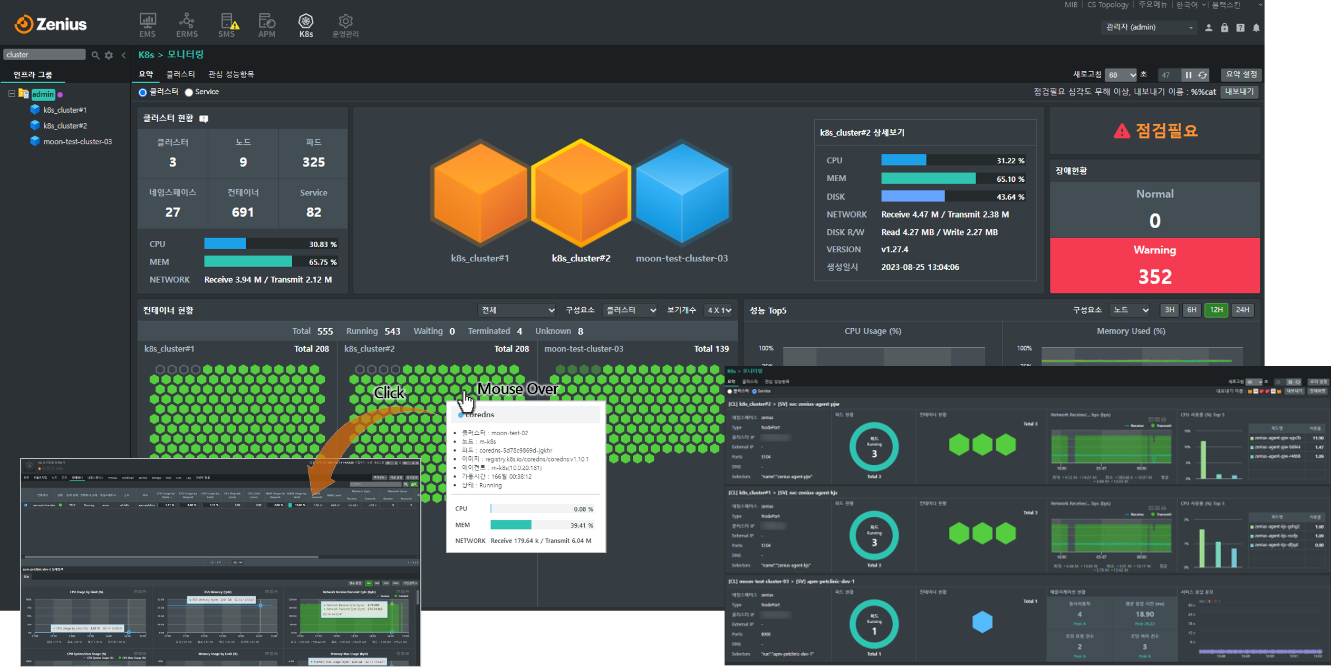Click the cluster summary CPU 30.83 % bar

tap(271, 244)
